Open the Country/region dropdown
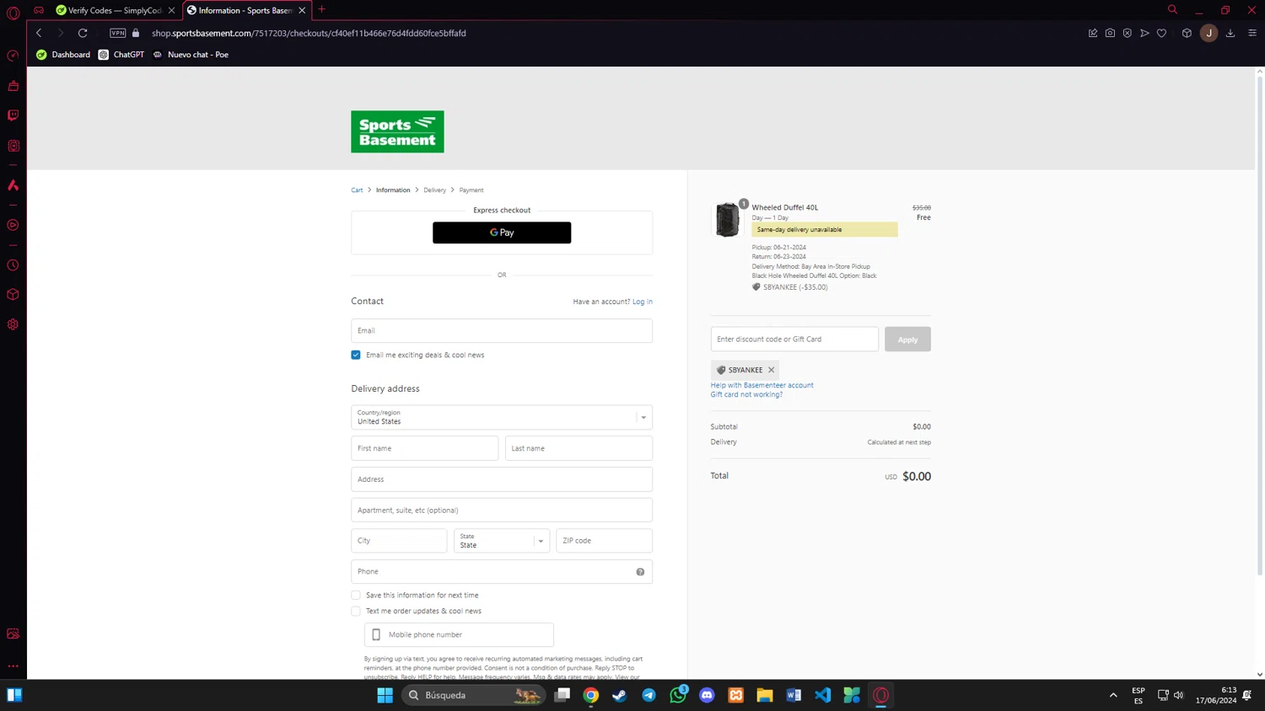1265x711 pixels. tap(502, 417)
